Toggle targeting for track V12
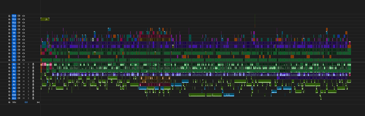The image size is (365, 116). [x=14, y=22]
